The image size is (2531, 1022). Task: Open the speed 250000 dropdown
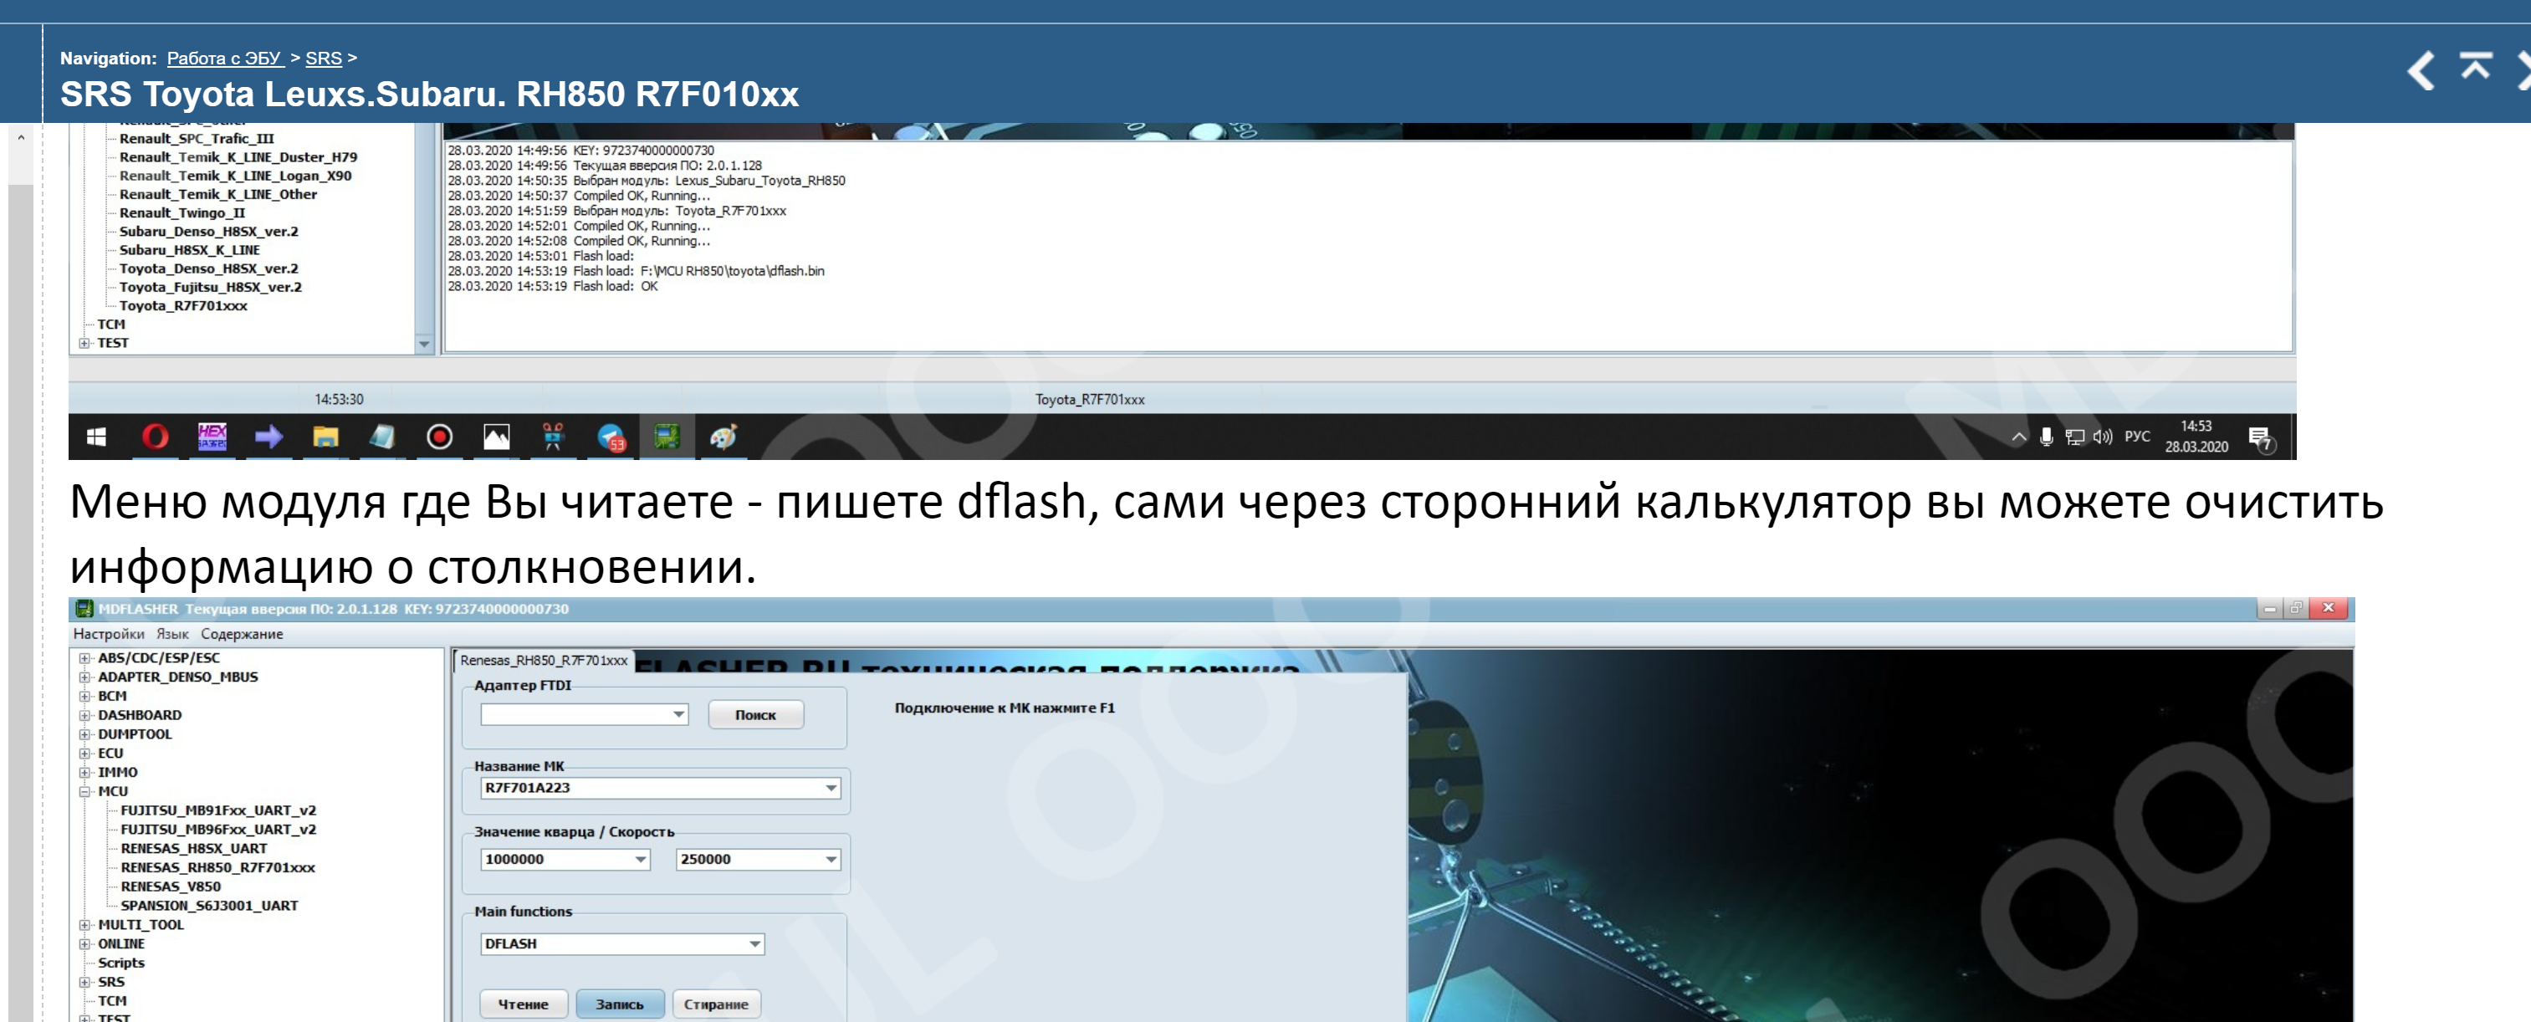coord(831,860)
